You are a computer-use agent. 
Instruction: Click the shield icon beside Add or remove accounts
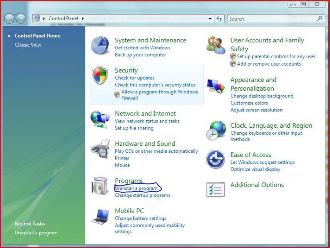pos(233,64)
